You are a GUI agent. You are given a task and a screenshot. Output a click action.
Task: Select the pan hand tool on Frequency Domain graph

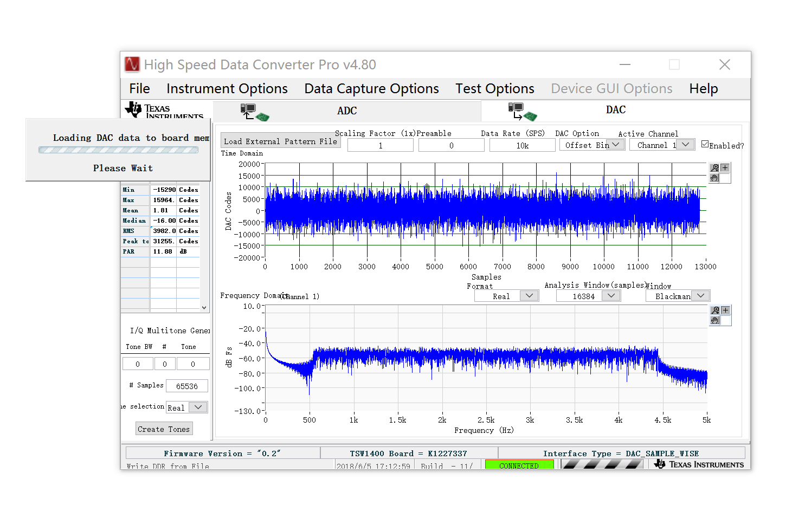tap(715, 320)
